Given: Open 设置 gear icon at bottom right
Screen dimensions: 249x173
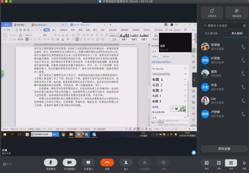Looking at the screenshot, I should coord(244,163).
